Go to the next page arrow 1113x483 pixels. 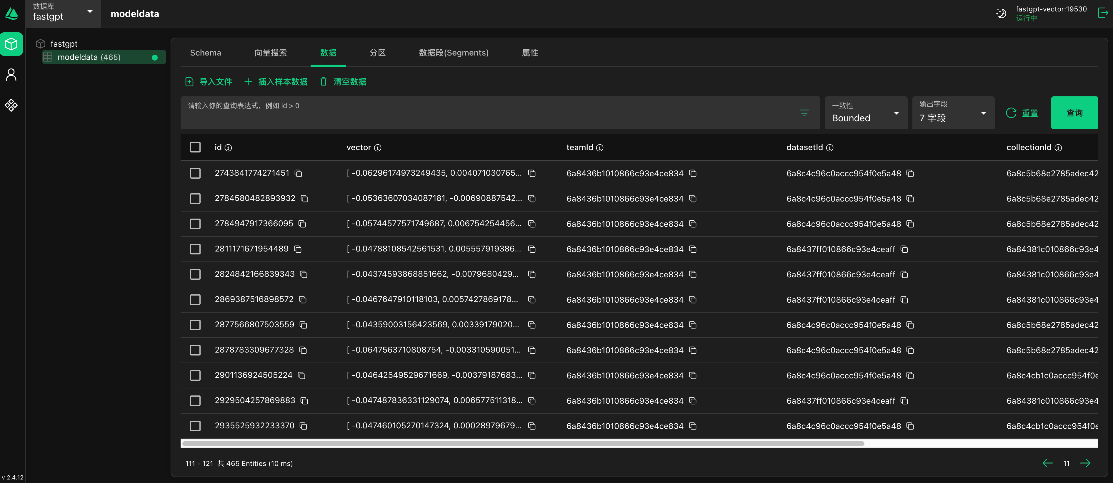[x=1085, y=463]
